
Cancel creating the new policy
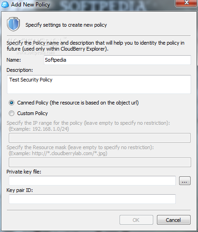pos(174,220)
